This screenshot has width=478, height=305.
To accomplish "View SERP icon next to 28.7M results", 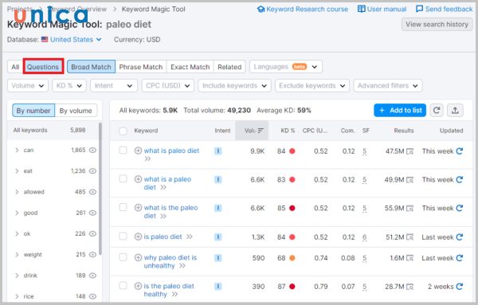I will [x=410, y=287].
